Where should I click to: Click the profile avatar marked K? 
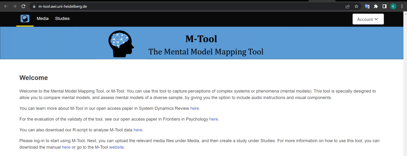click(393, 6)
